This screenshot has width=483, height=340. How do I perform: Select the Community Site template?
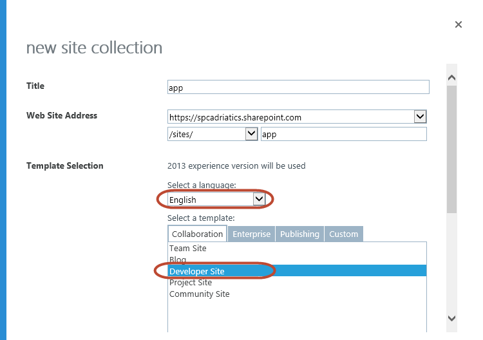click(199, 294)
